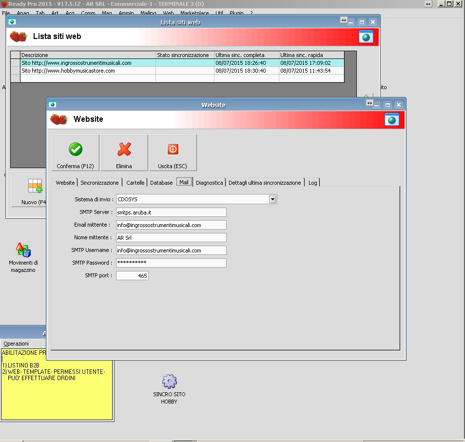
Task: Open the Mailing menu
Action: pos(148,13)
